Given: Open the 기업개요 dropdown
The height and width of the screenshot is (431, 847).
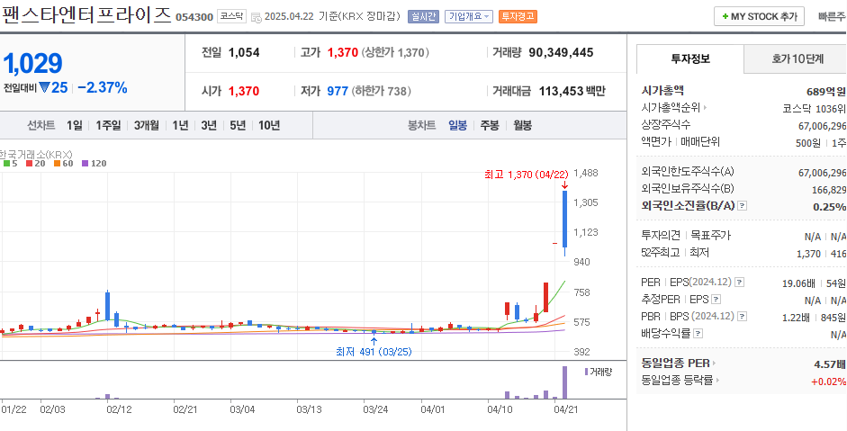Looking at the screenshot, I should pyautogui.click(x=469, y=16).
